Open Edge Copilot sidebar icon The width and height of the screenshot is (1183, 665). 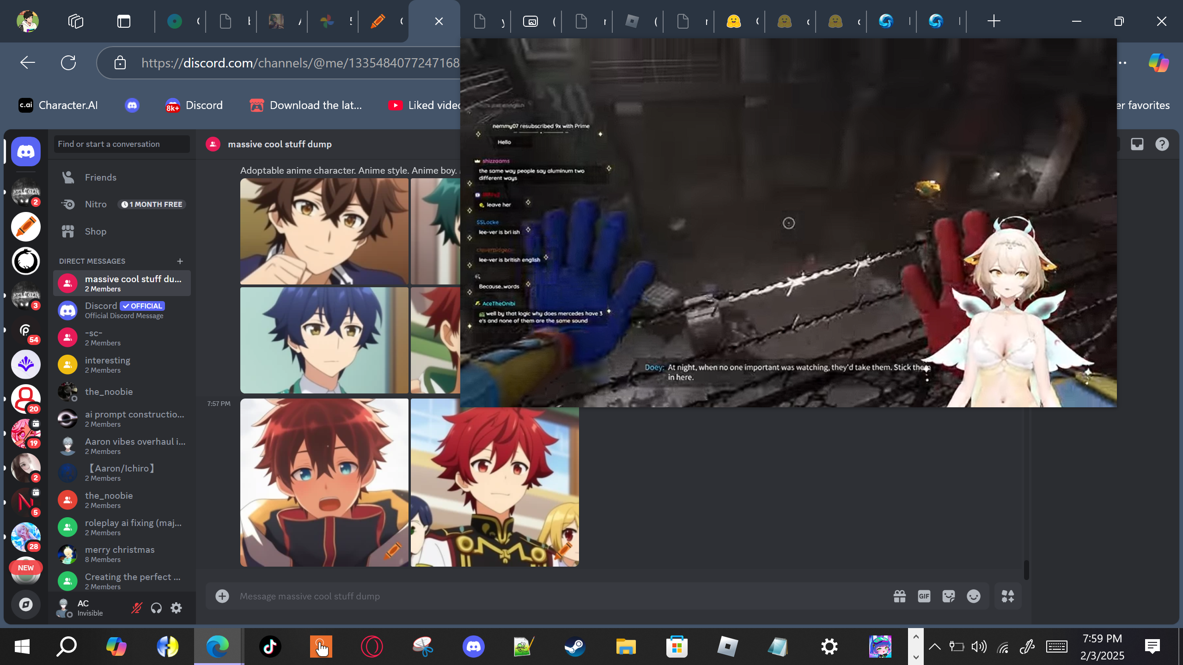pos(1159,62)
